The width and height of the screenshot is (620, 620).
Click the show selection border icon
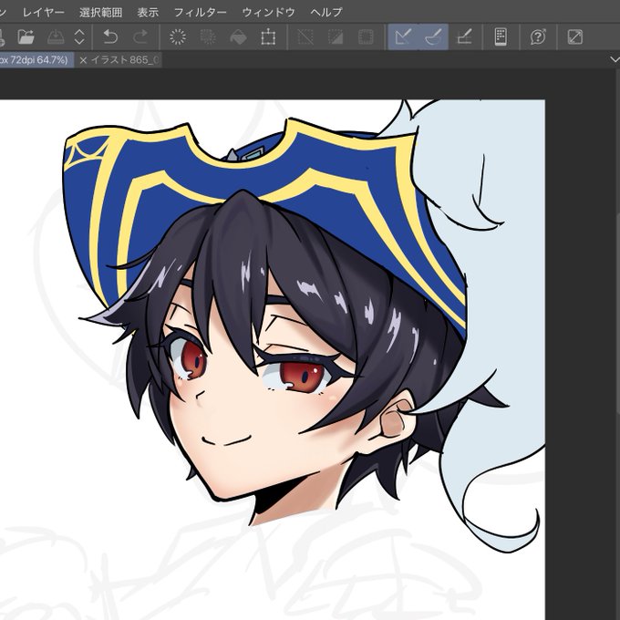point(366,37)
